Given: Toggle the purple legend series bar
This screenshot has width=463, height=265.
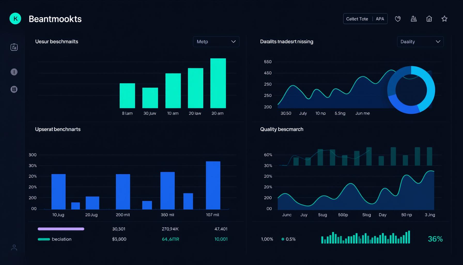Looking at the screenshot, I should [61, 229].
